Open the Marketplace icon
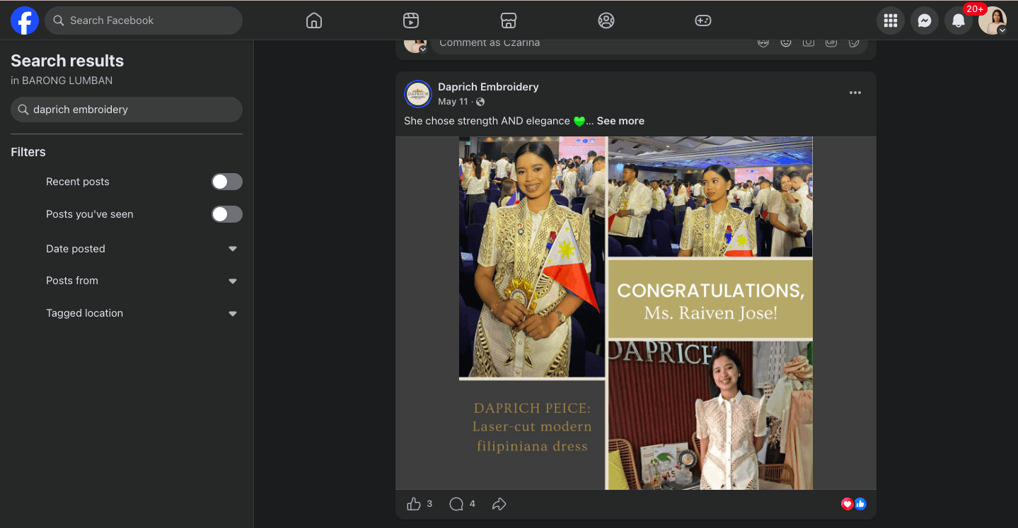The width and height of the screenshot is (1018, 528). click(x=508, y=20)
